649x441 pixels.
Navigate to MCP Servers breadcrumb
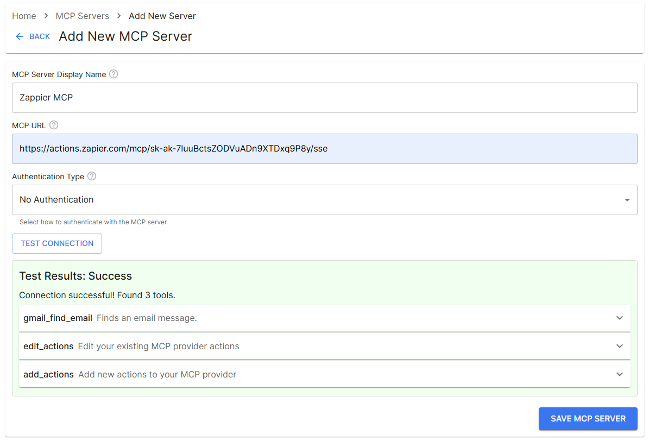(x=83, y=16)
